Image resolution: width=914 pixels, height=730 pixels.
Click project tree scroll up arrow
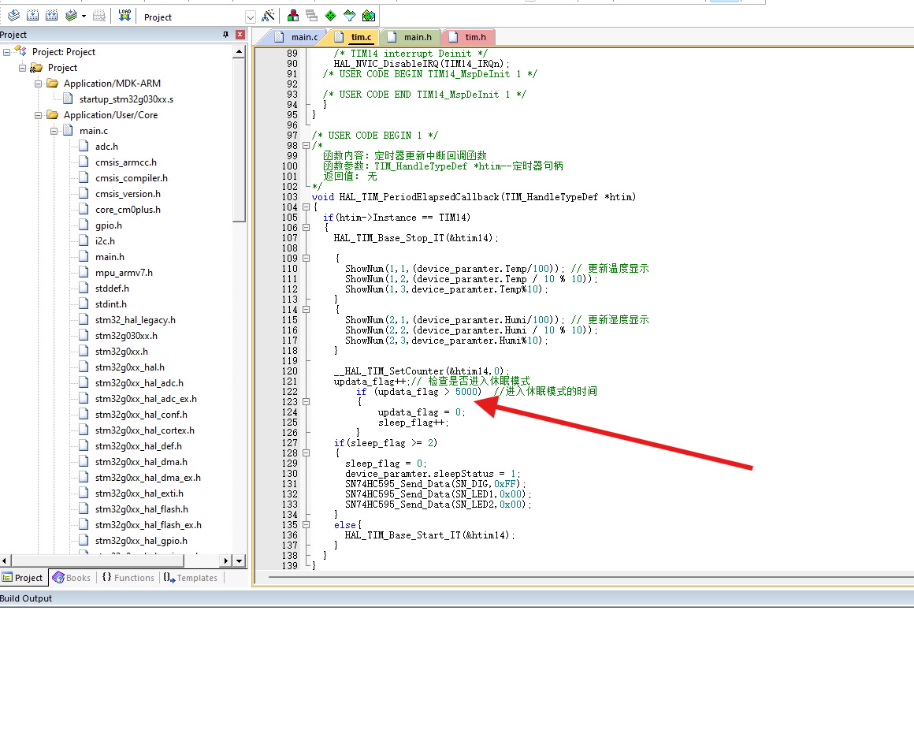click(x=239, y=52)
